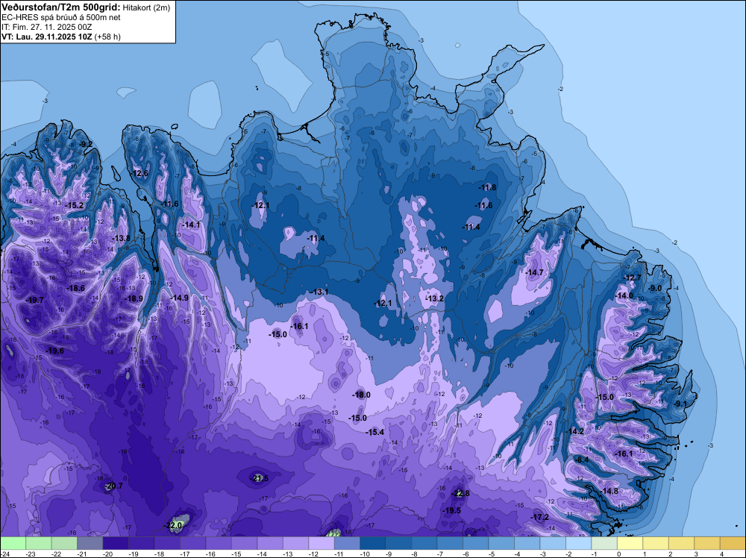The width and height of the screenshot is (746, 558).
Task: Click the title text Veðurstofan/T2m 500grid
Action: [x=60, y=7]
